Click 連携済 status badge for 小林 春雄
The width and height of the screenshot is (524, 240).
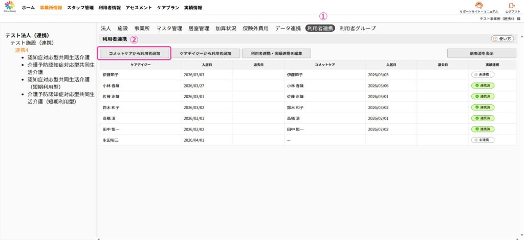coord(483,85)
